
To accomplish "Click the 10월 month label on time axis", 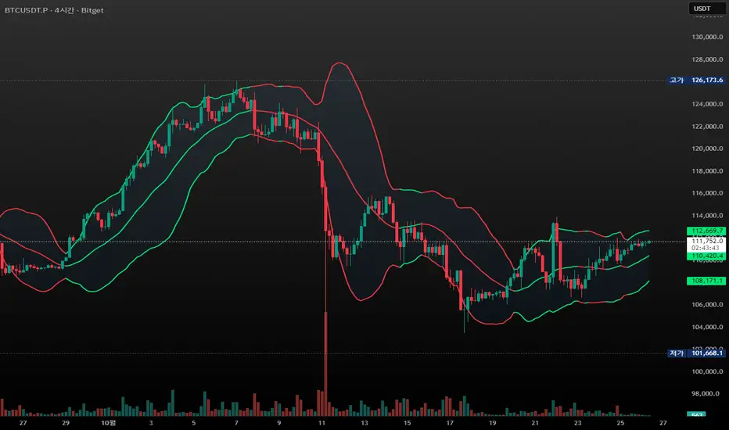I will (108, 423).
